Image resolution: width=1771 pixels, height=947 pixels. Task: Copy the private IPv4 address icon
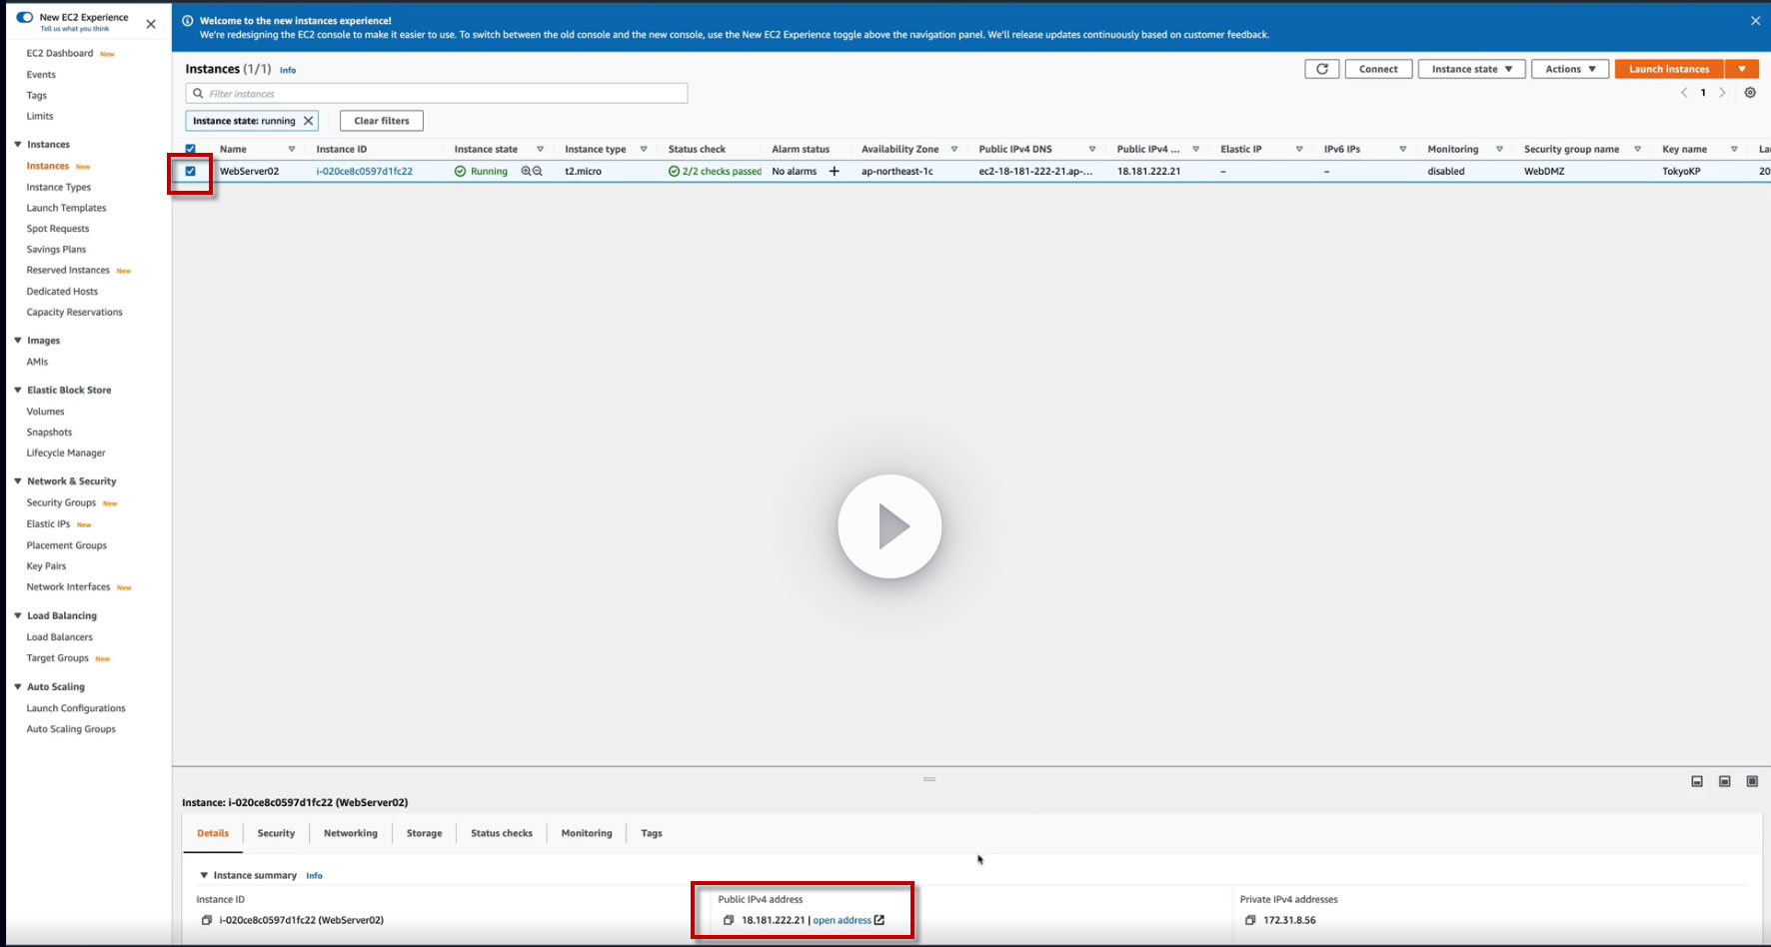[1250, 920]
